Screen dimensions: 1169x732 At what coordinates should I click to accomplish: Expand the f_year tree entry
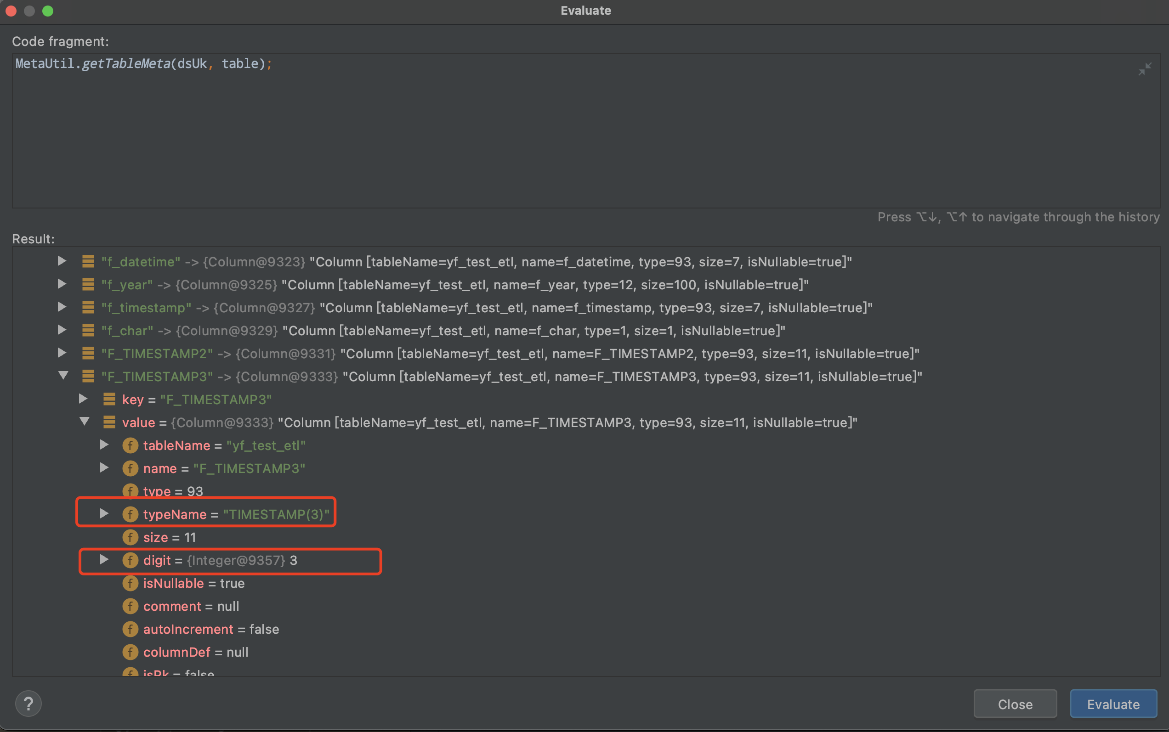pos(62,285)
